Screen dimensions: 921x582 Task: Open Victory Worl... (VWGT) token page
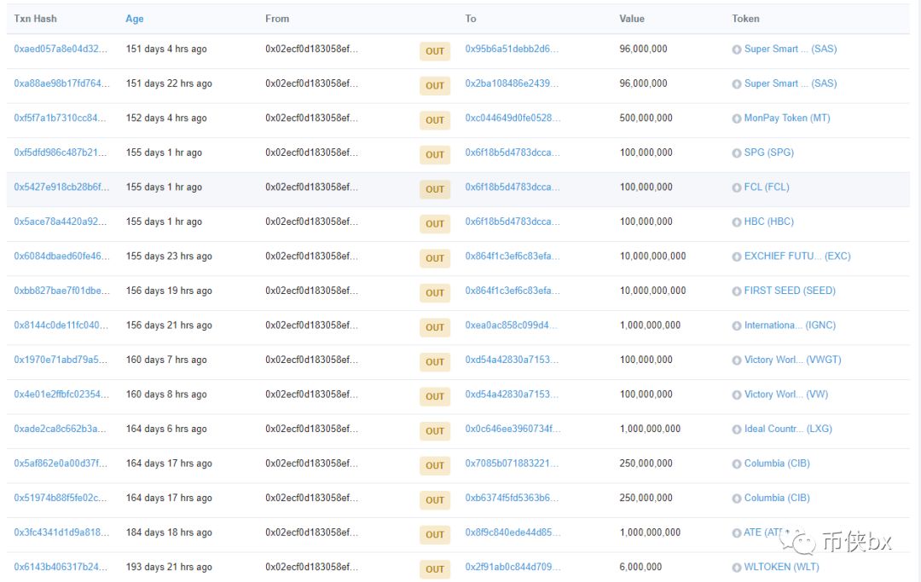click(792, 360)
